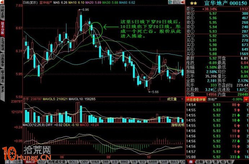Image resolution: width=249 pixels, height=164 pixels.
Task: Select the BOLL indicator tab
Action: [73, 162]
